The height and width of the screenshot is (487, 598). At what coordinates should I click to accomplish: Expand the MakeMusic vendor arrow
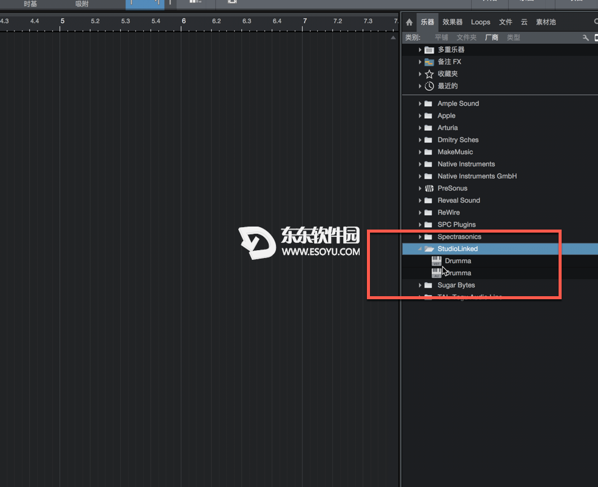(420, 152)
